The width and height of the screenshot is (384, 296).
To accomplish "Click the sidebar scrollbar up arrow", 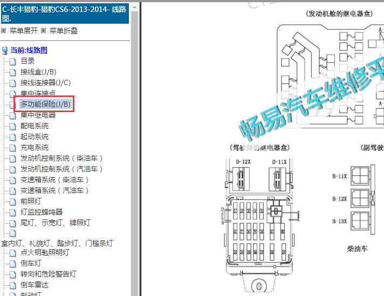I will (134, 7).
